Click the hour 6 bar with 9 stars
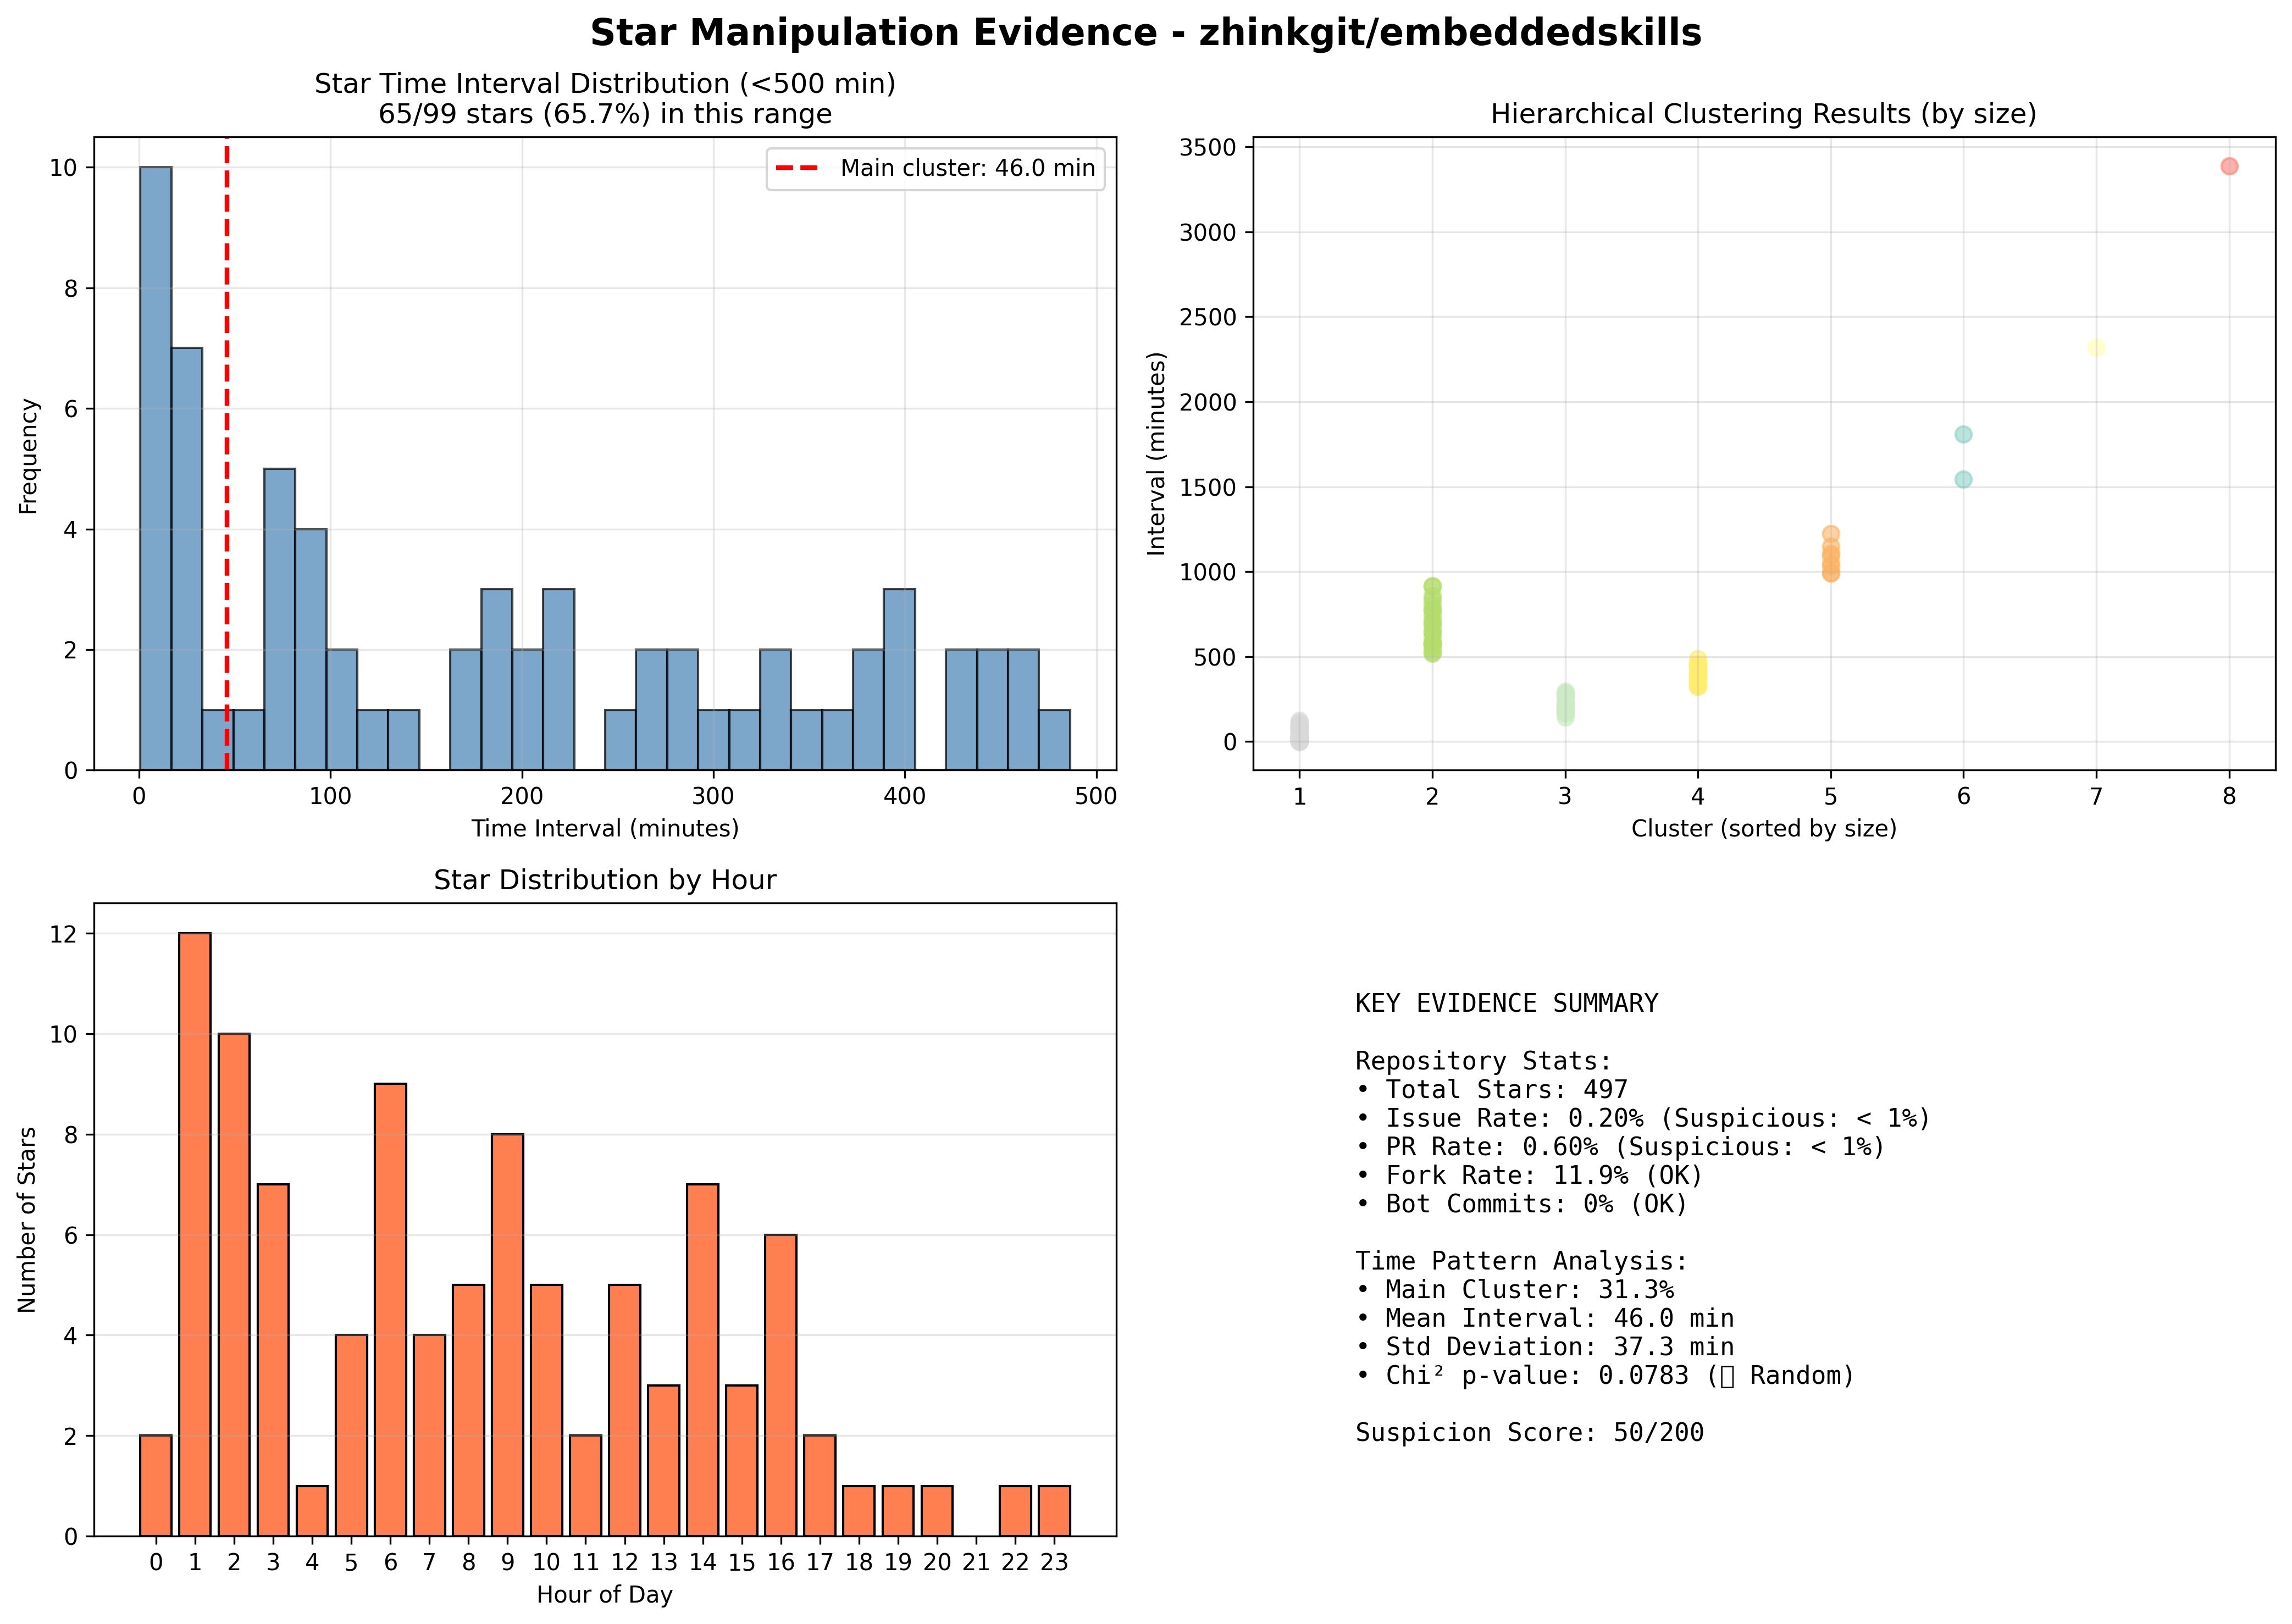This screenshot has width=2292, height=1624. (x=390, y=1310)
